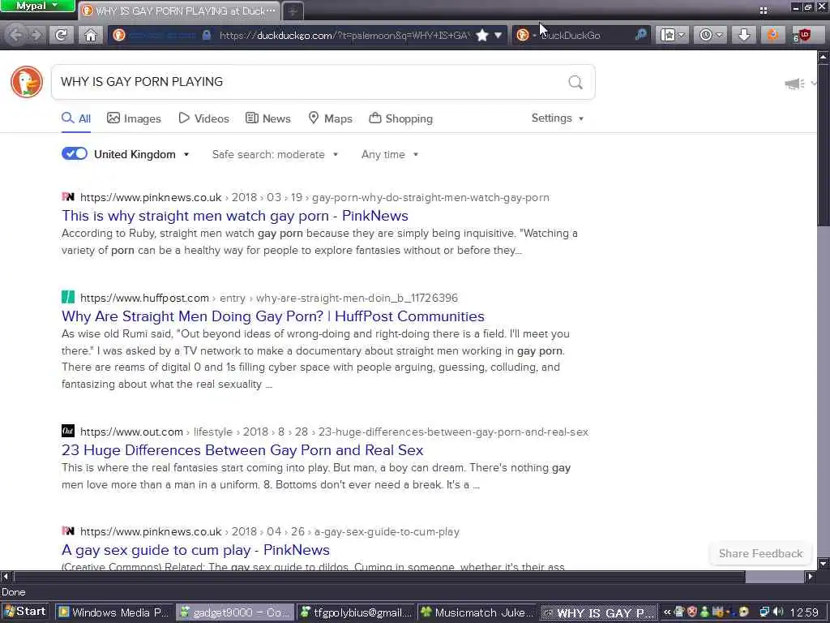Go forward with the browser Forward arrow
Image resolution: width=830 pixels, height=623 pixels.
[36, 35]
